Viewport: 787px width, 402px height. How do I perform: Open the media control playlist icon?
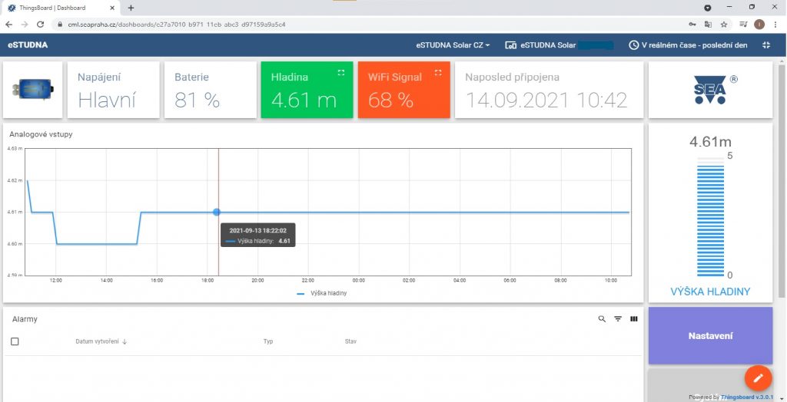(743, 24)
